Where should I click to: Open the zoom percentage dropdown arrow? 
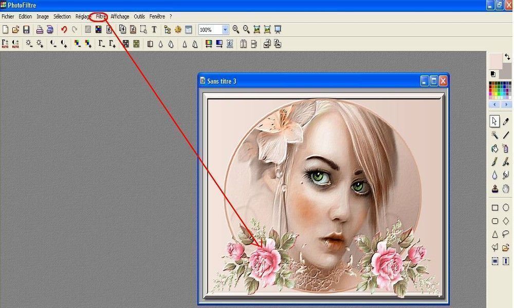[225, 30]
